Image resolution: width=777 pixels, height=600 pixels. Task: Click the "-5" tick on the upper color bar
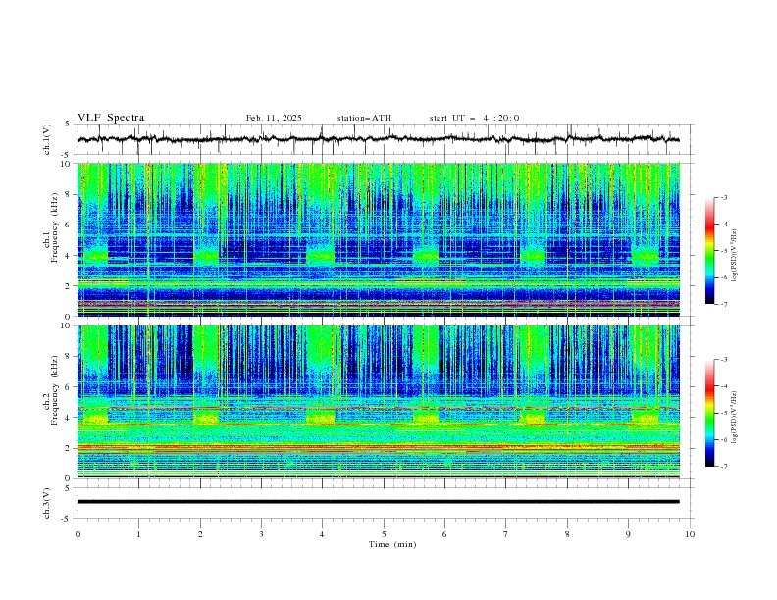(723, 251)
